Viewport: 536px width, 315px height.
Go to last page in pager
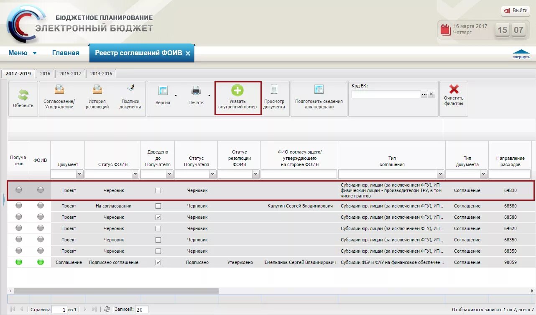[94, 310]
